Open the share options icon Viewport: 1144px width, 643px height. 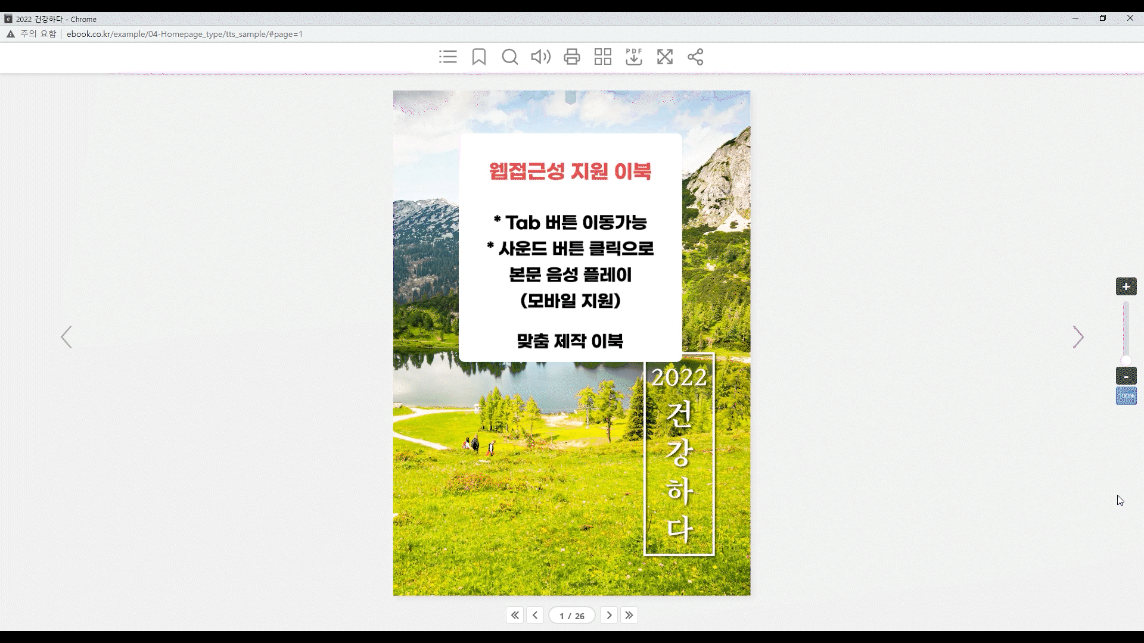tap(695, 57)
